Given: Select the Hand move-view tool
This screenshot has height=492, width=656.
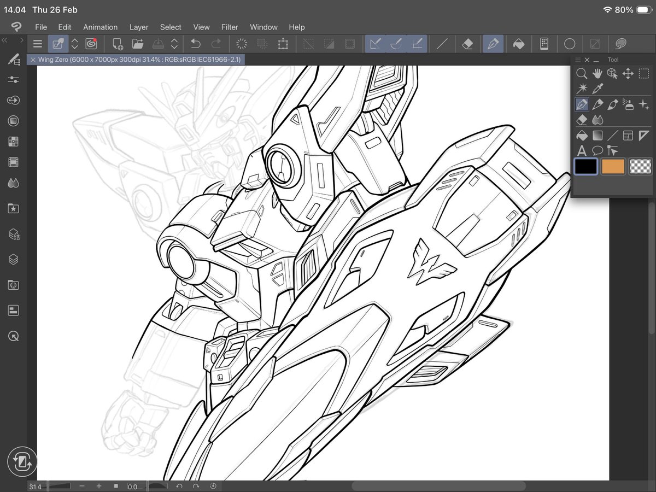Looking at the screenshot, I should 597,73.
